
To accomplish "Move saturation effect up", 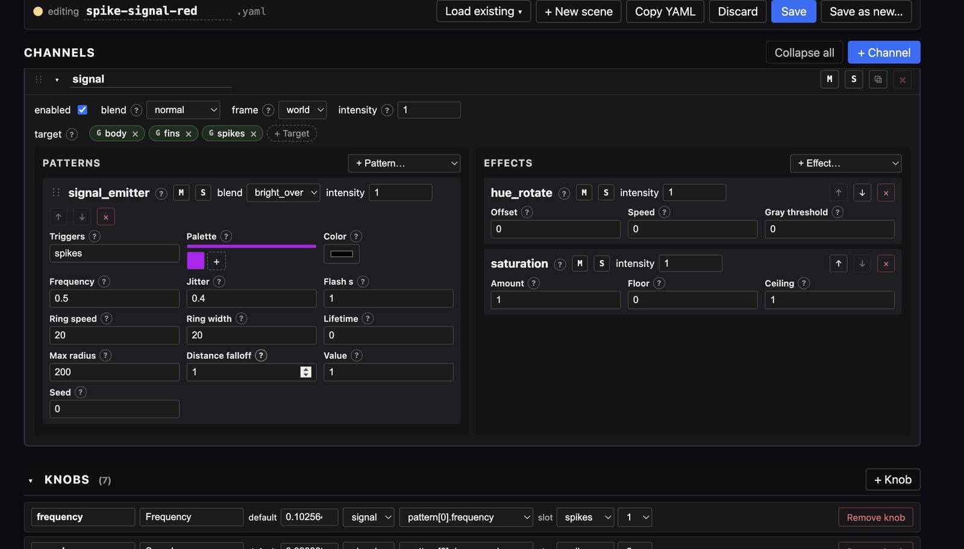I will click(839, 264).
